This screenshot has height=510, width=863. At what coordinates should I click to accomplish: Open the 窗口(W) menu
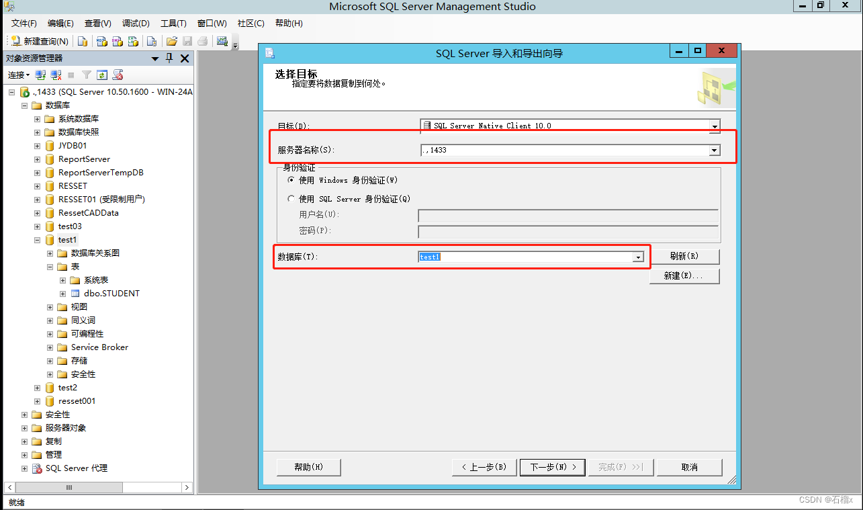click(212, 23)
